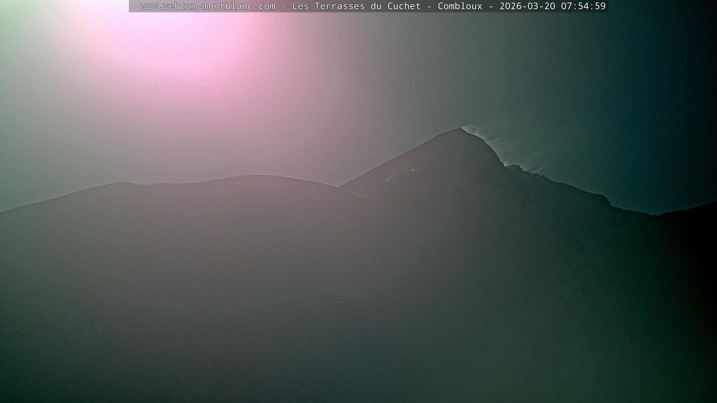Screen dimensions: 717x403
Task: Click the left edge where ridge meets frame
Action: point(1,212)
